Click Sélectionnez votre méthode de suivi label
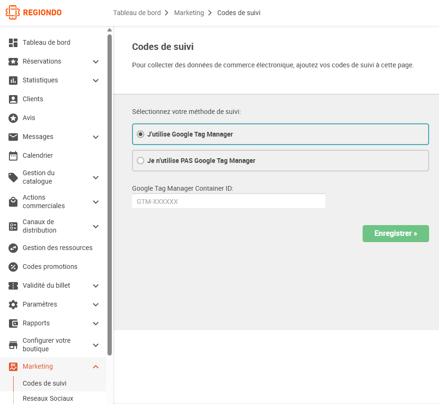The image size is (439, 404). 186,112
